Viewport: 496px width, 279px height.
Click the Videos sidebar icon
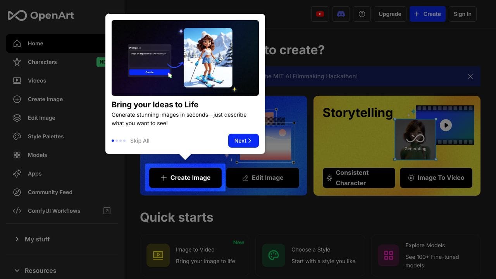click(x=17, y=81)
